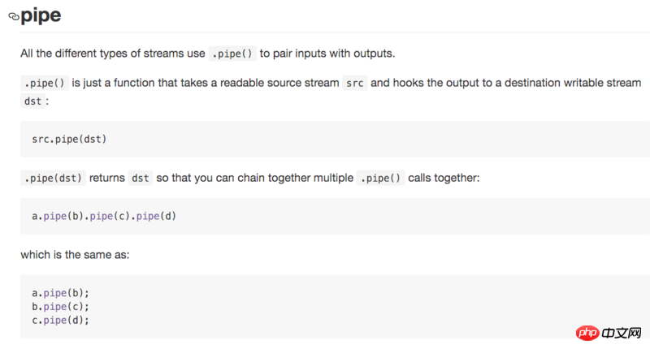Click the .pipe() code starting the second paragraph
Viewport: 650px width, 349px height.
pyautogui.click(x=44, y=83)
